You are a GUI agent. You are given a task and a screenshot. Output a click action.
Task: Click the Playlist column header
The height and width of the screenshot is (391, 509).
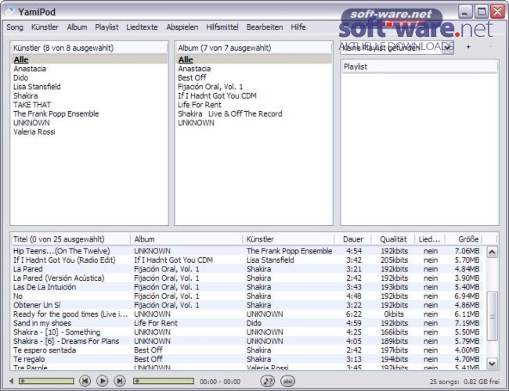coord(420,66)
